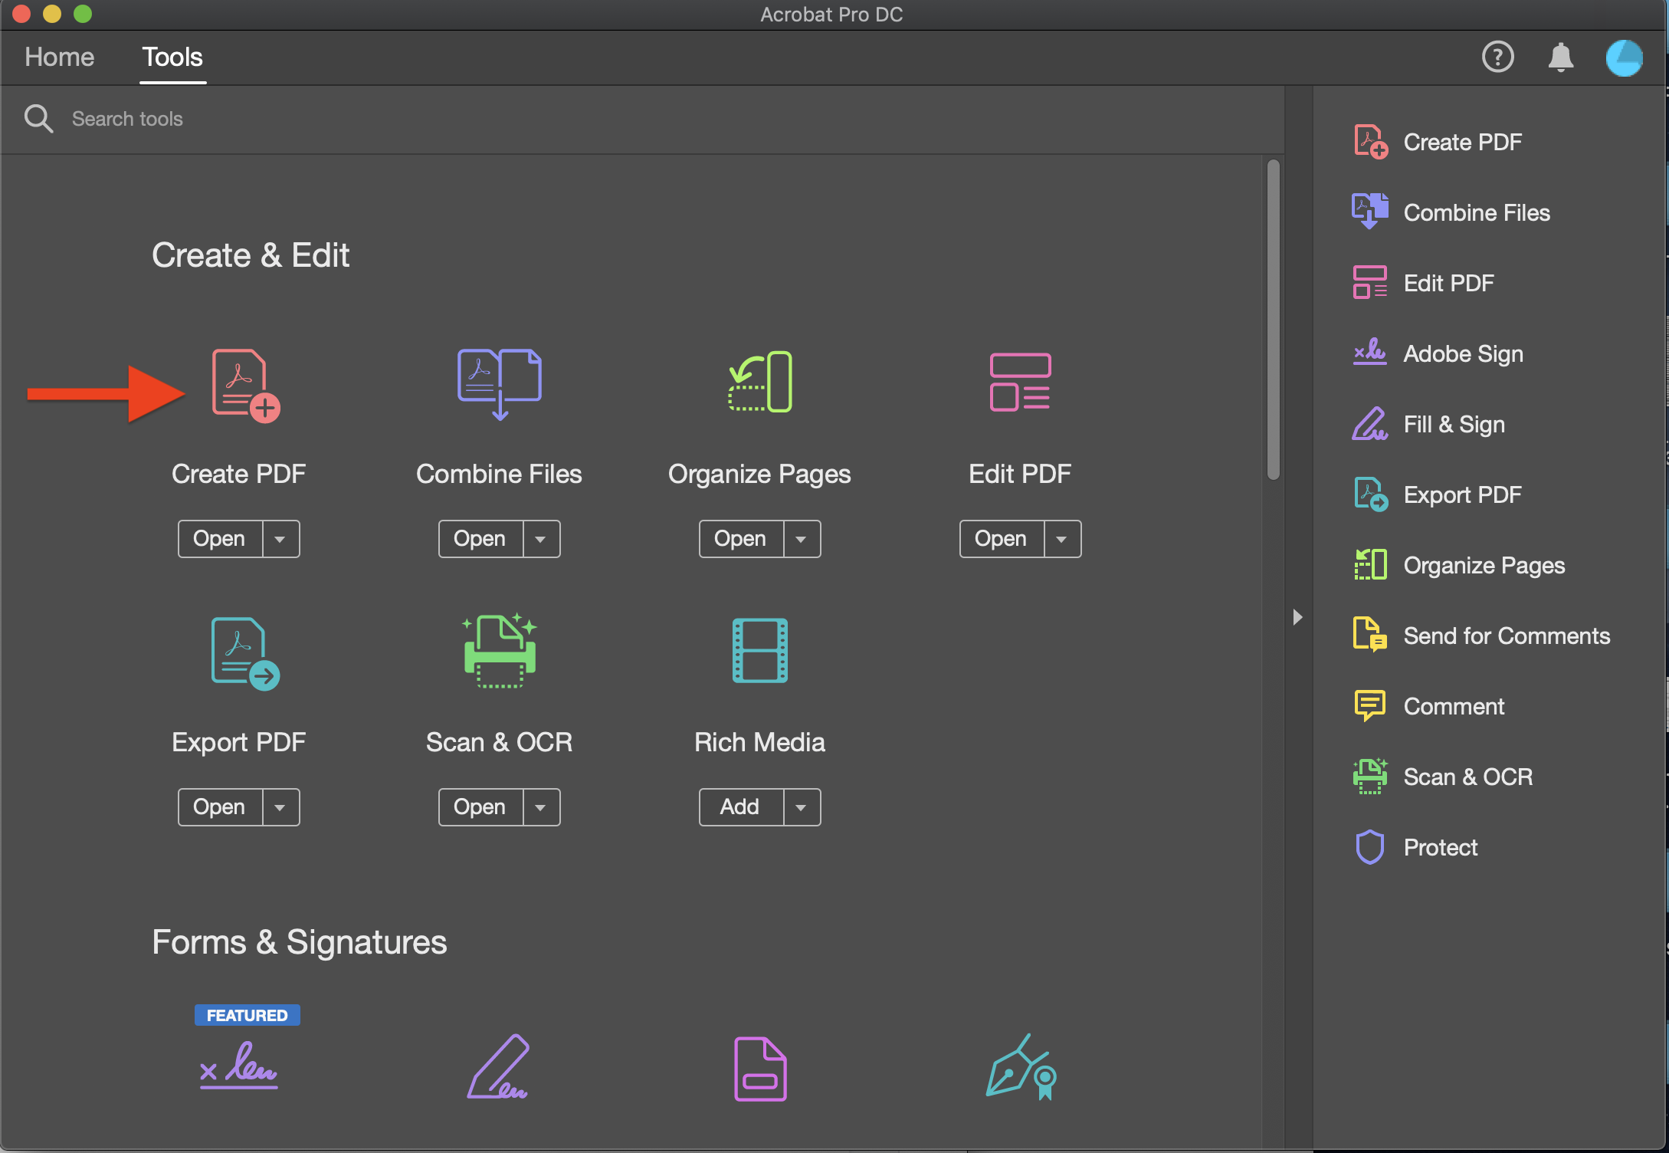The height and width of the screenshot is (1153, 1669).
Task: Click the 'Create PDF' label in right sidebar
Action: coord(1462,143)
